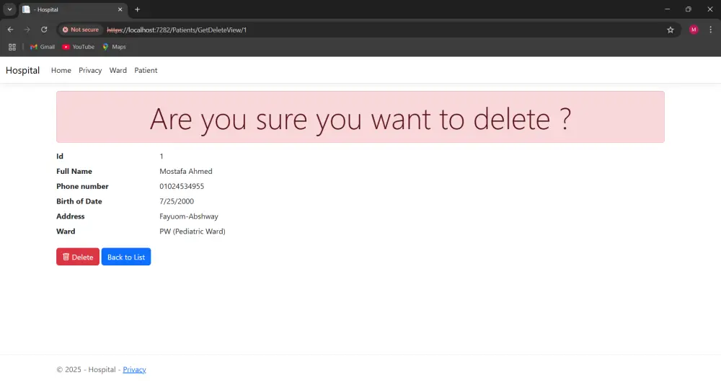
Task: Open the Home nav link
Action: tap(61, 71)
